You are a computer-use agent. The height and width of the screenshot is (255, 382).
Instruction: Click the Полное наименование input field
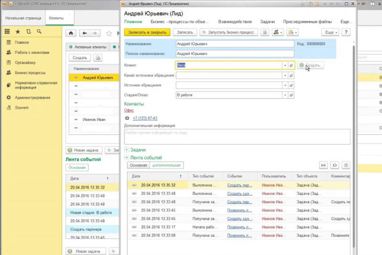click(235, 54)
